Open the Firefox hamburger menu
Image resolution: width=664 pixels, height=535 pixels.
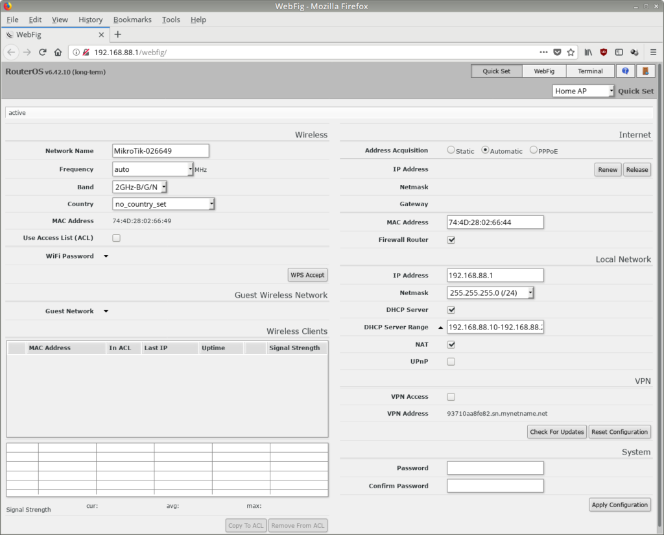[653, 52]
